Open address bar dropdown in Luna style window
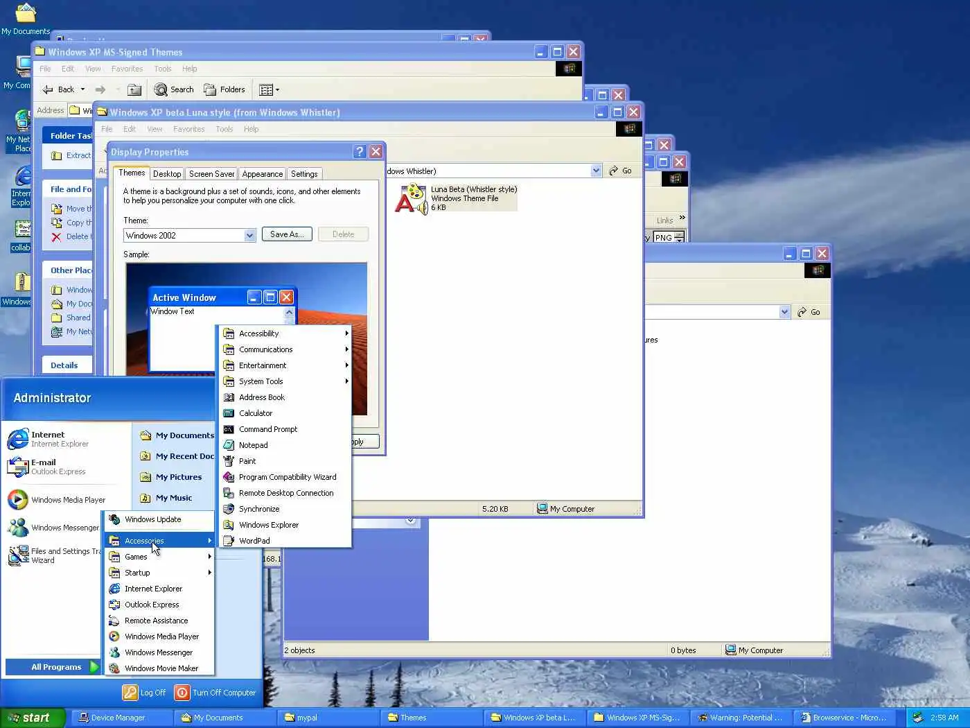The image size is (970, 728). [x=596, y=171]
